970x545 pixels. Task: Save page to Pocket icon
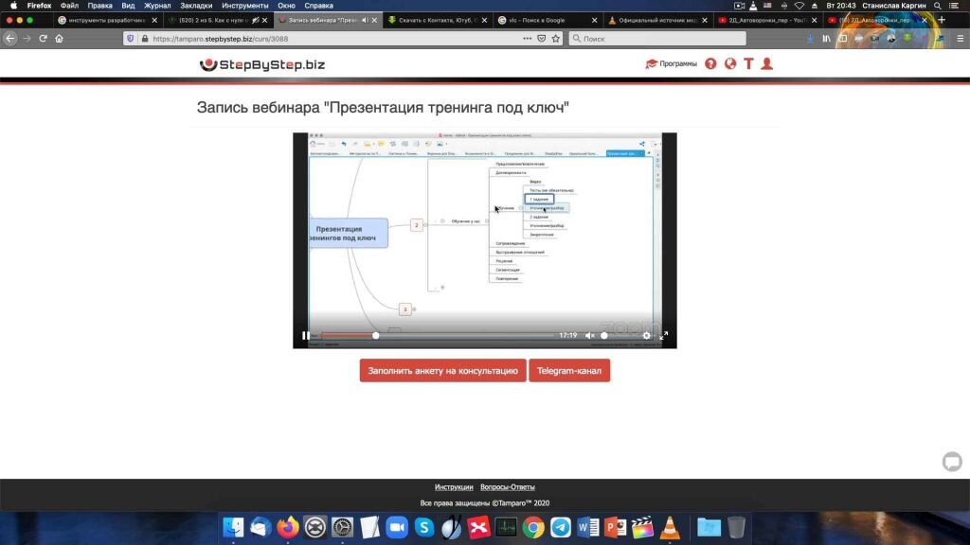[x=541, y=38]
